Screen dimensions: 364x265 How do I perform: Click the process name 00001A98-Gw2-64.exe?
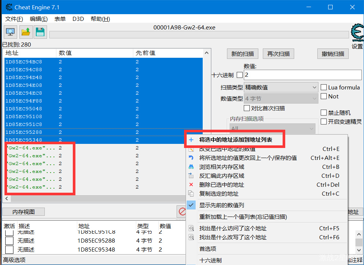tap(184, 27)
